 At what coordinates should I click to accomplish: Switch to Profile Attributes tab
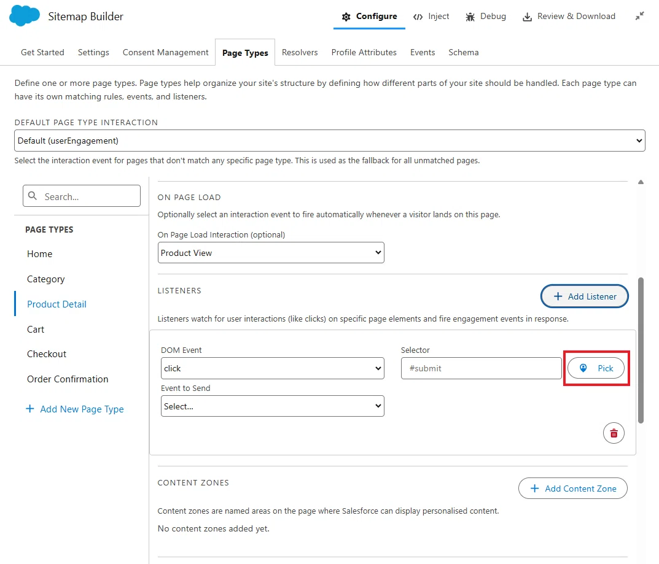364,53
